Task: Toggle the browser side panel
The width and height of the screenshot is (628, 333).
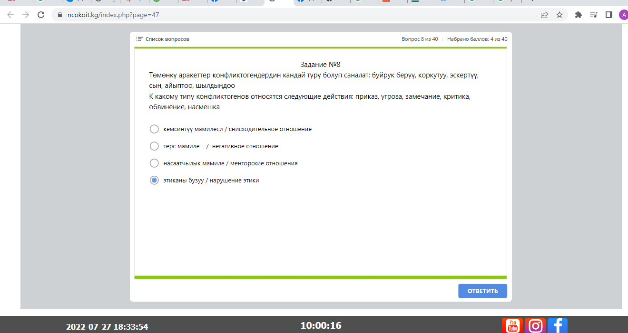Action: 608,15
